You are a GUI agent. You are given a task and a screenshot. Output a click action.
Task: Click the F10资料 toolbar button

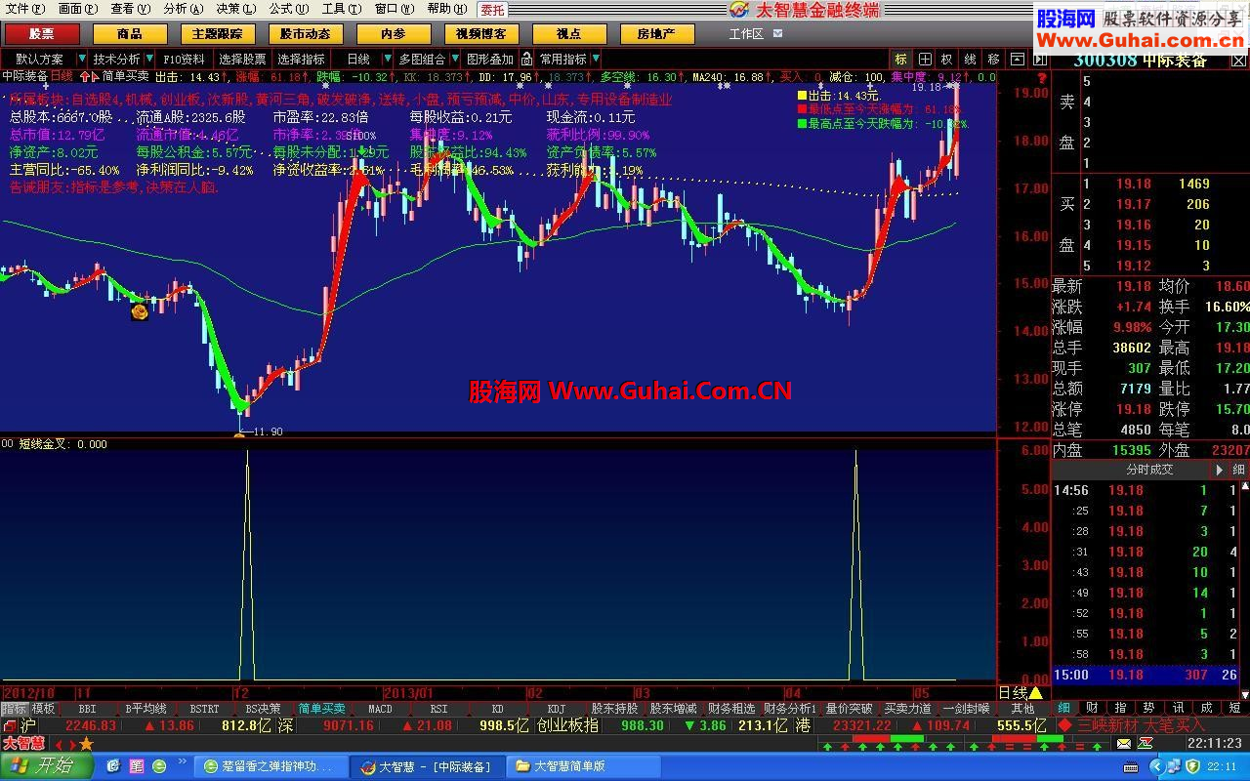coord(184,60)
